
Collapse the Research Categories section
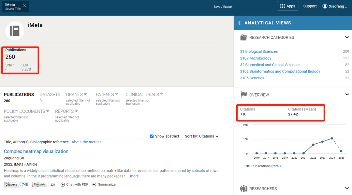pos(347,37)
